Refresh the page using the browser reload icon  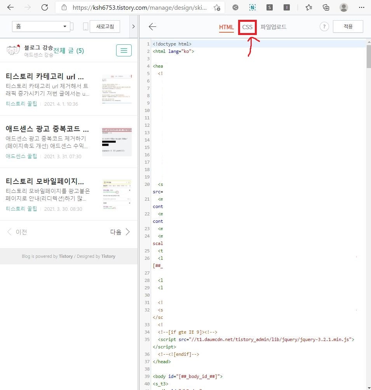(x=44, y=7)
